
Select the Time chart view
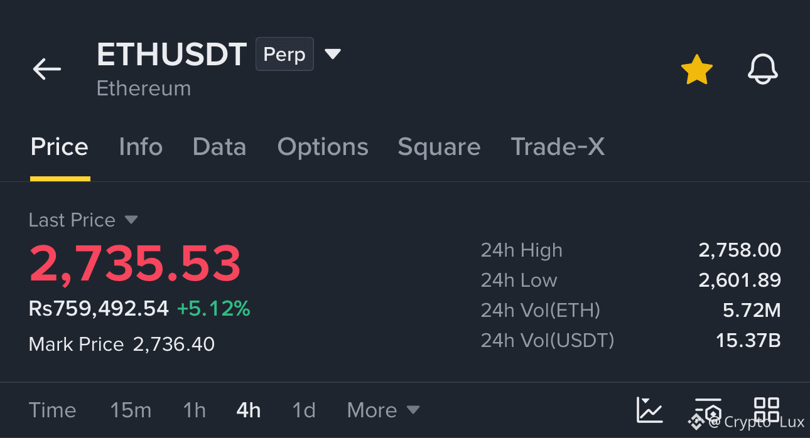tap(53, 410)
